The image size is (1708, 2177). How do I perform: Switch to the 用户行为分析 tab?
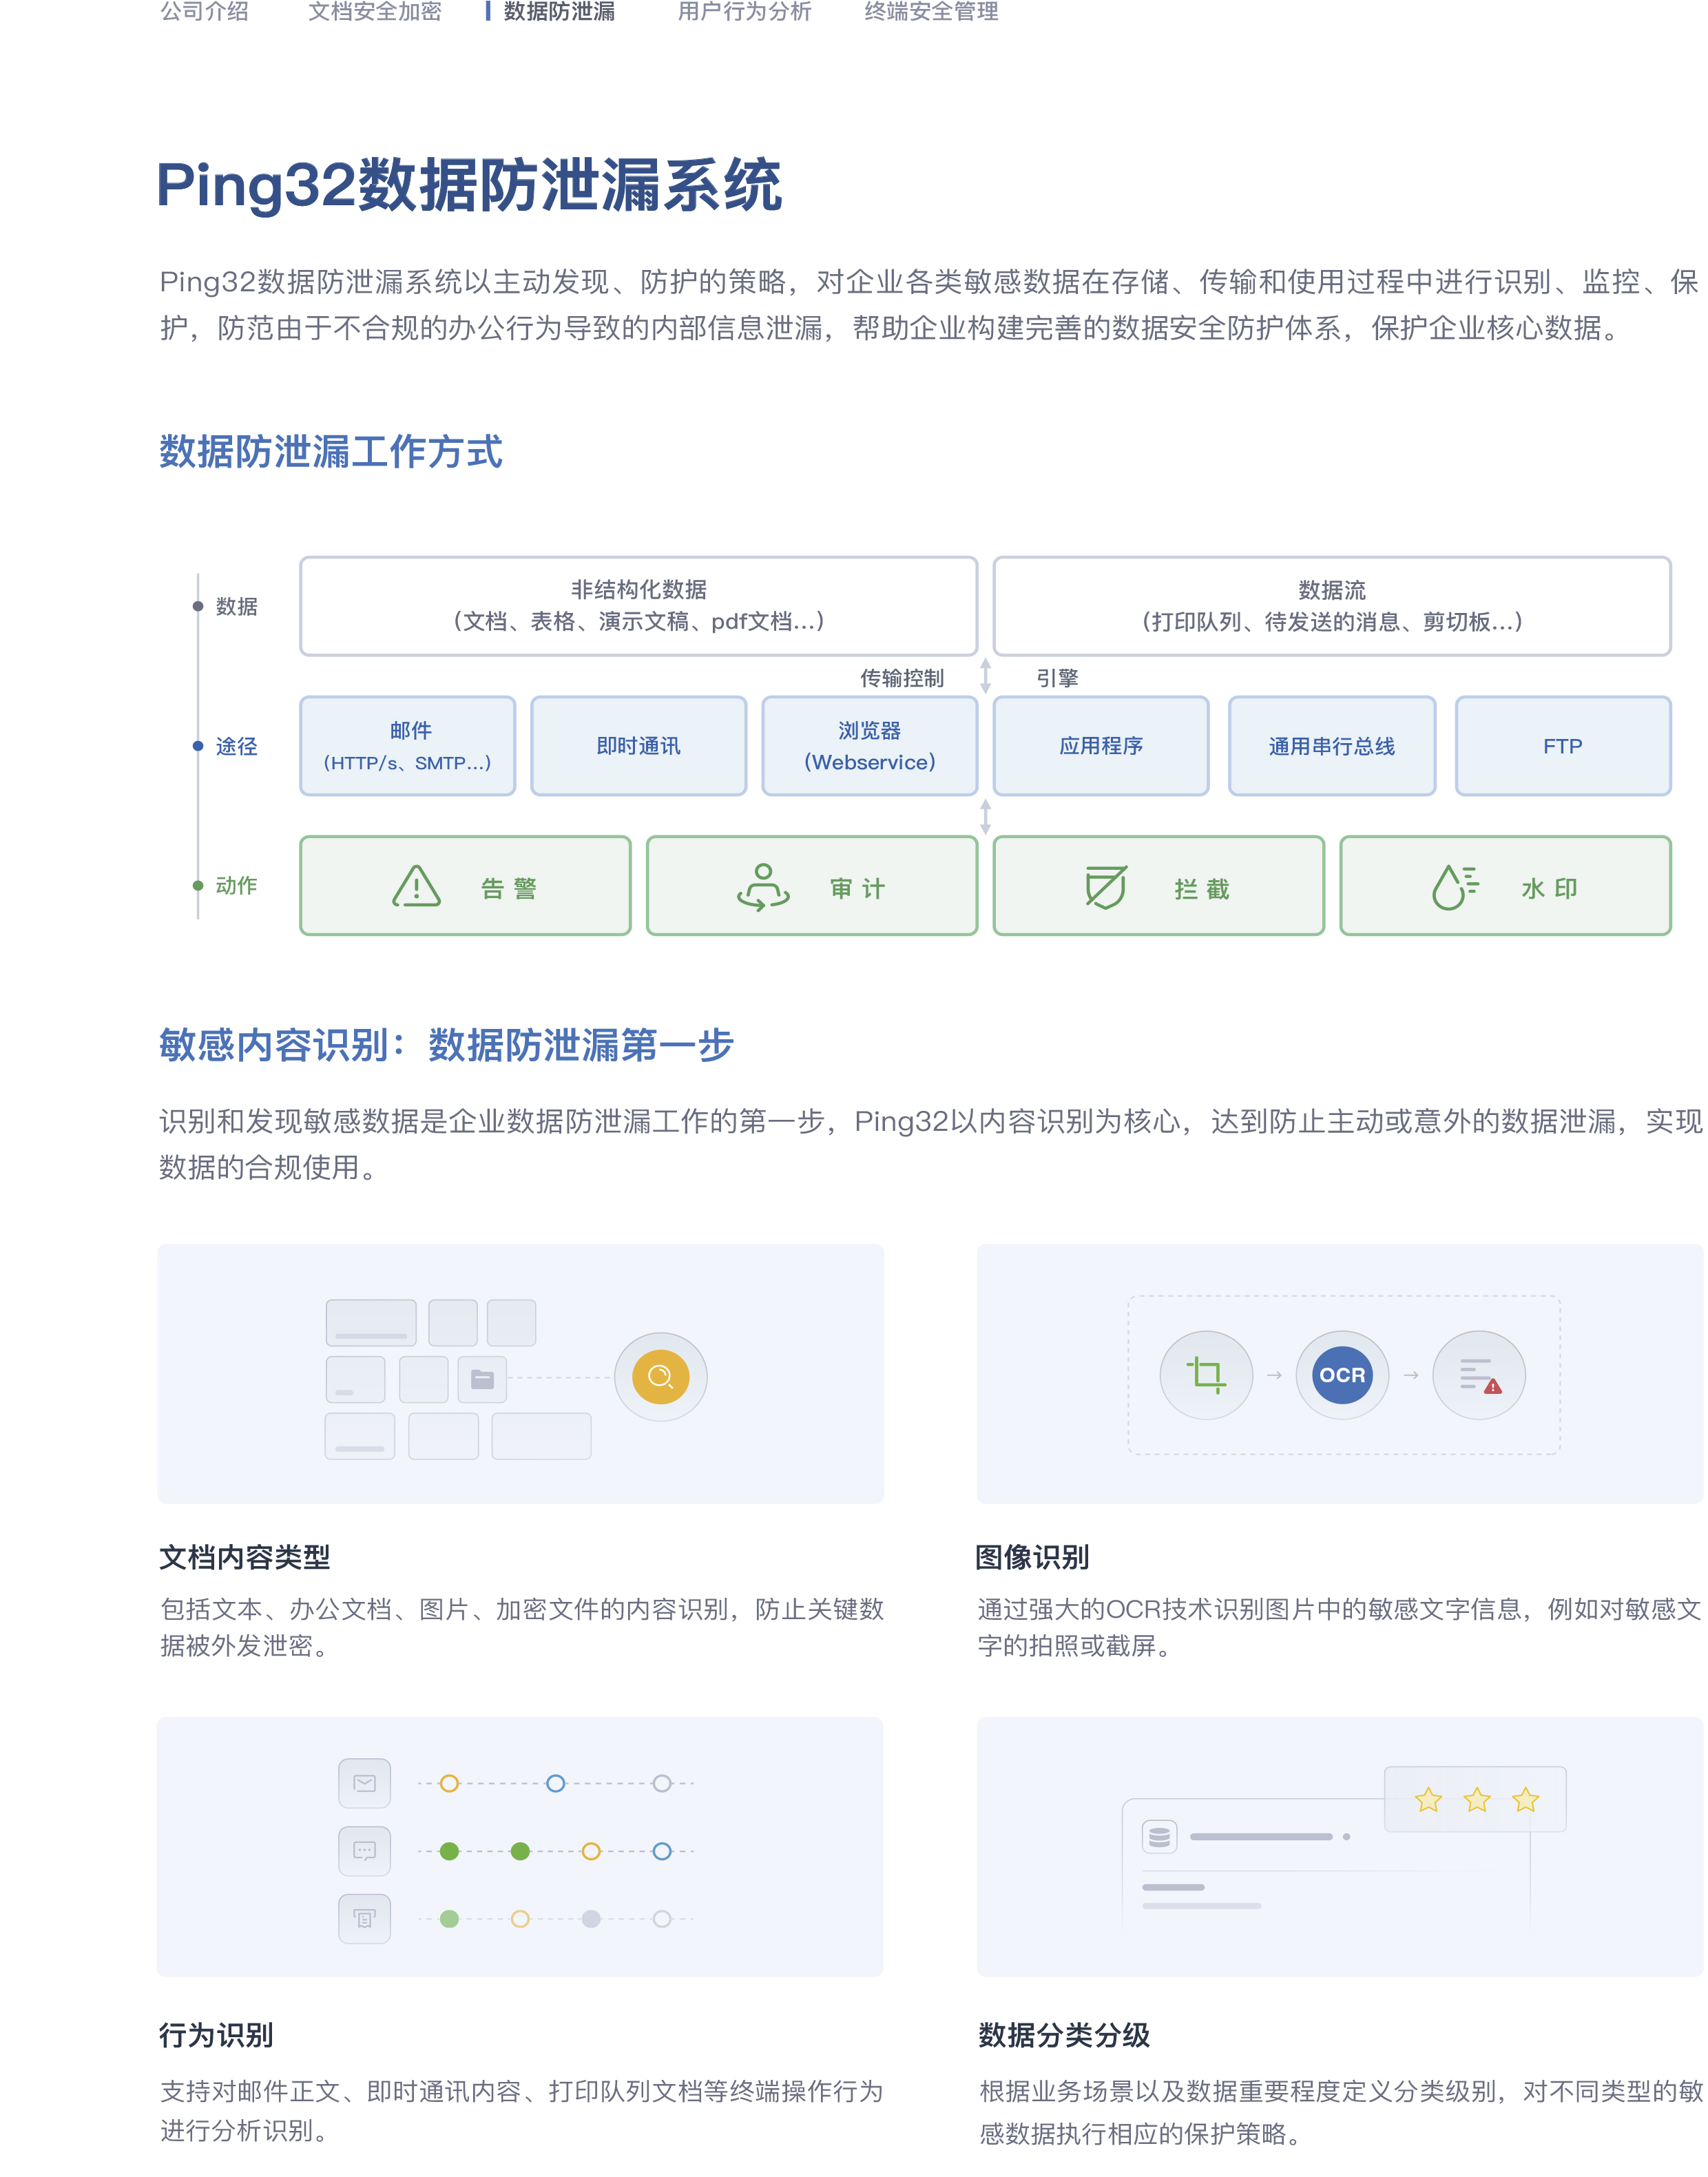[745, 13]
